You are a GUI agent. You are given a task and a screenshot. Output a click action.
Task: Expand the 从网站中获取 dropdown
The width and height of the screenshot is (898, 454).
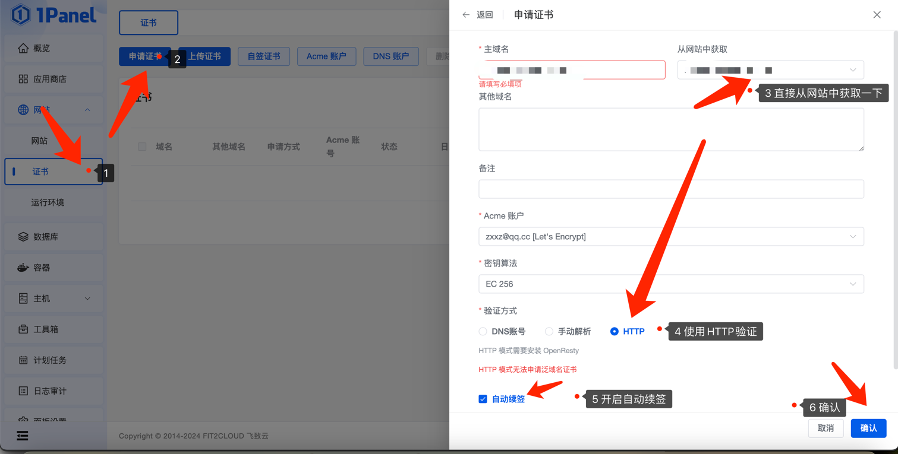pos(770,70)
